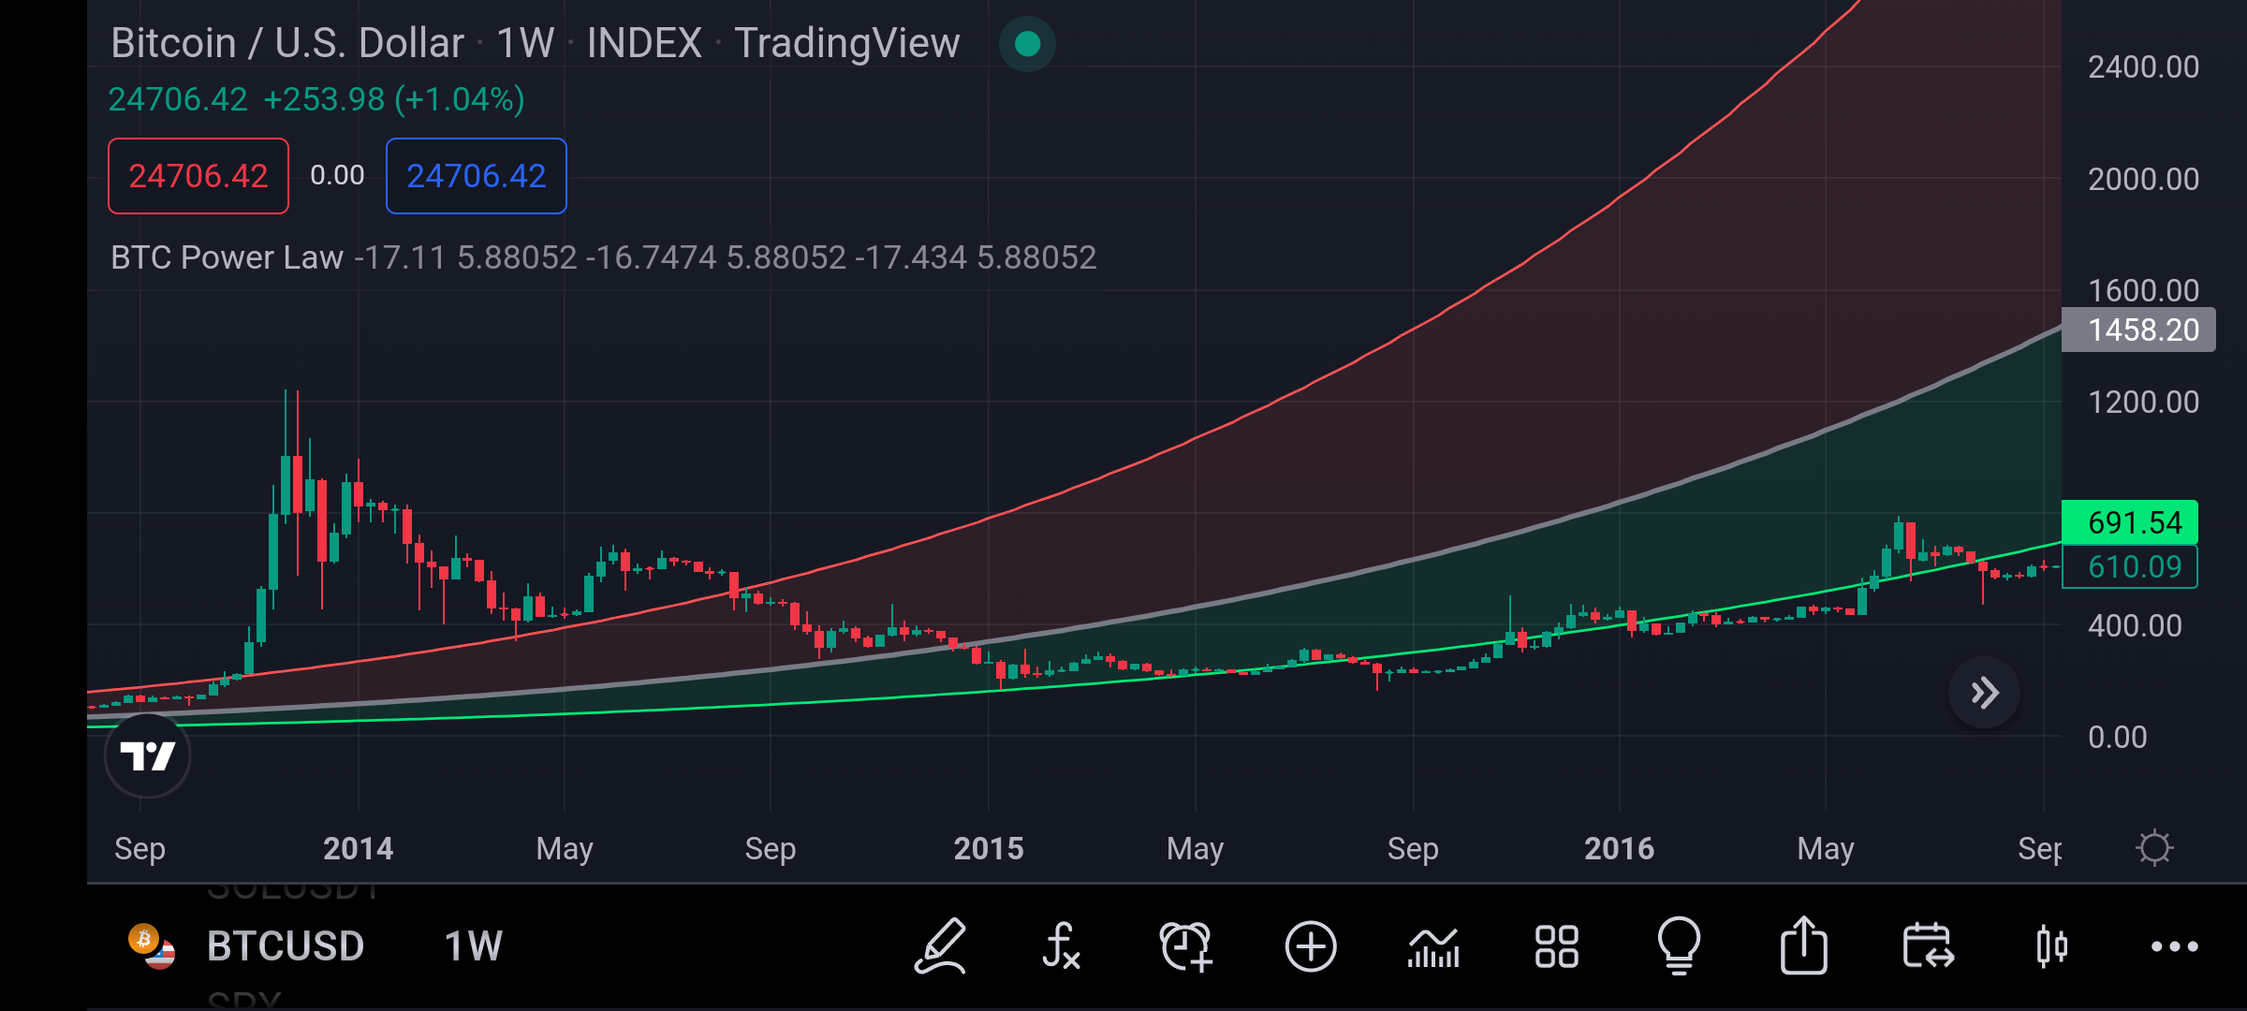Screen dimensions: 2247x1011
Task: Open the three-dots more menu
Action: point(2174,946)
